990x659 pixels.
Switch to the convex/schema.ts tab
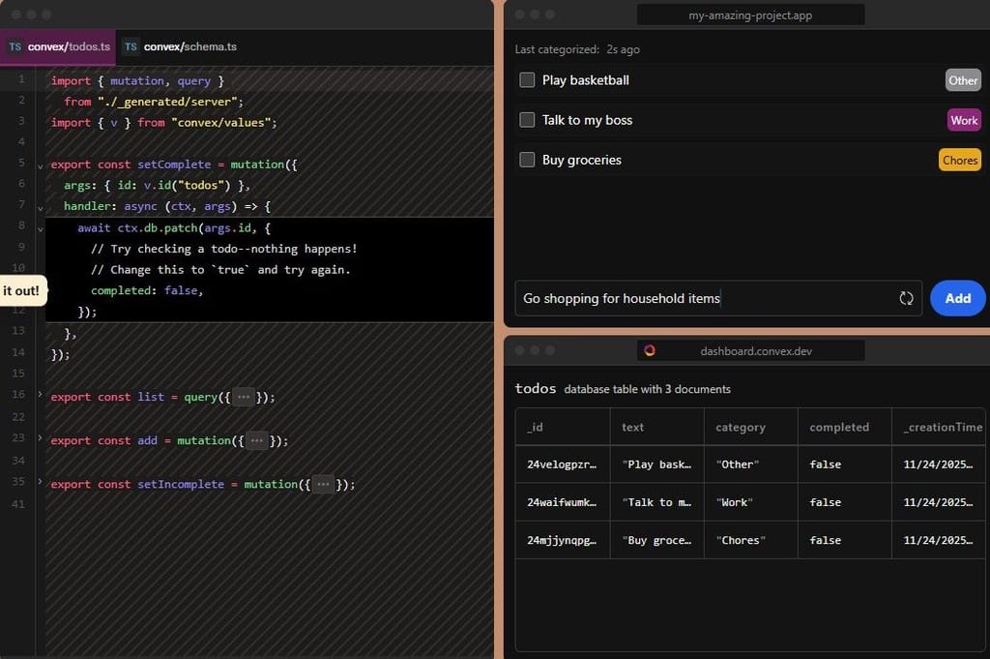coord(189,46)
